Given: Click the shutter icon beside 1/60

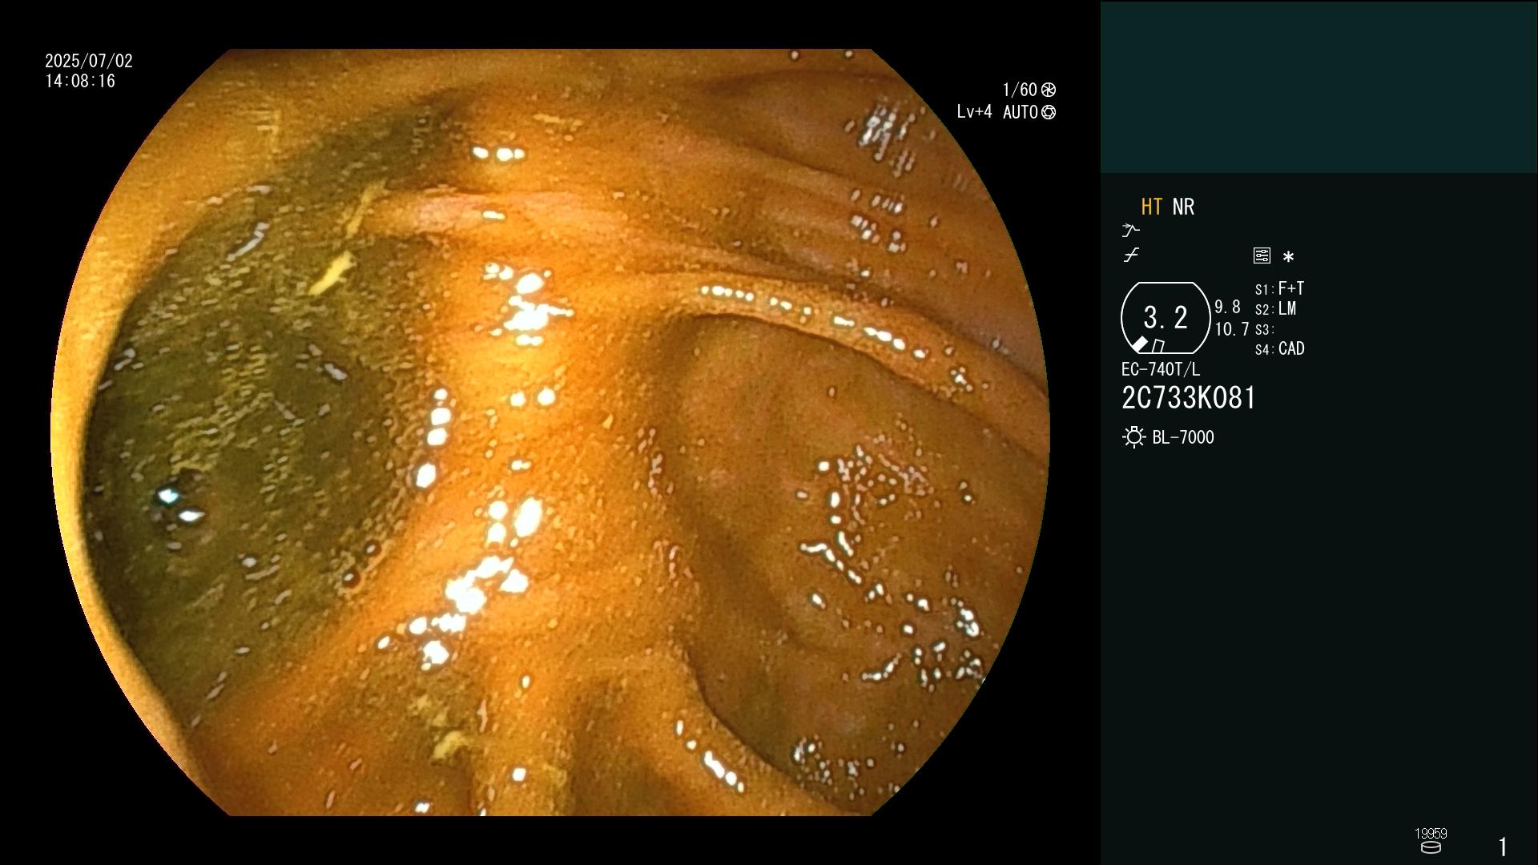Looking at the screenshot, I should pos(1049,90).
